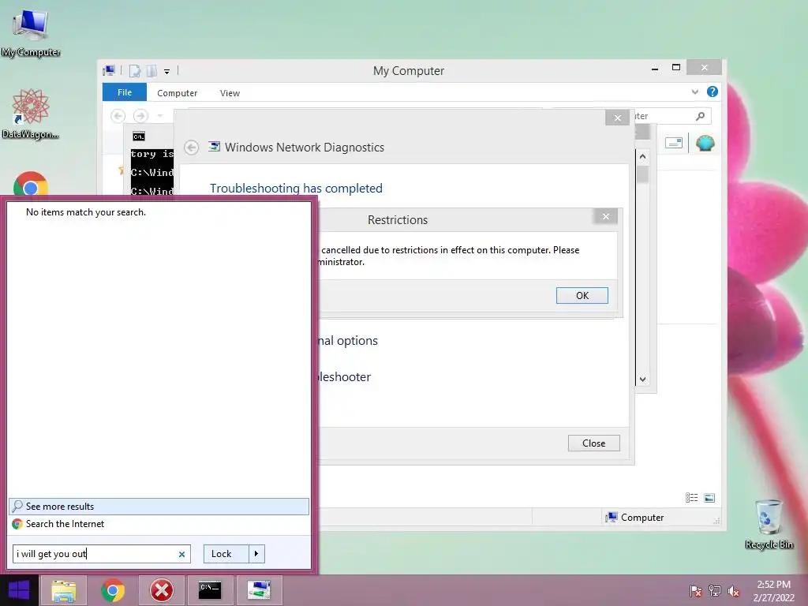Click New folder quick access icon
The height and width of the screenshot is (606, 808).
click(151, 71)
